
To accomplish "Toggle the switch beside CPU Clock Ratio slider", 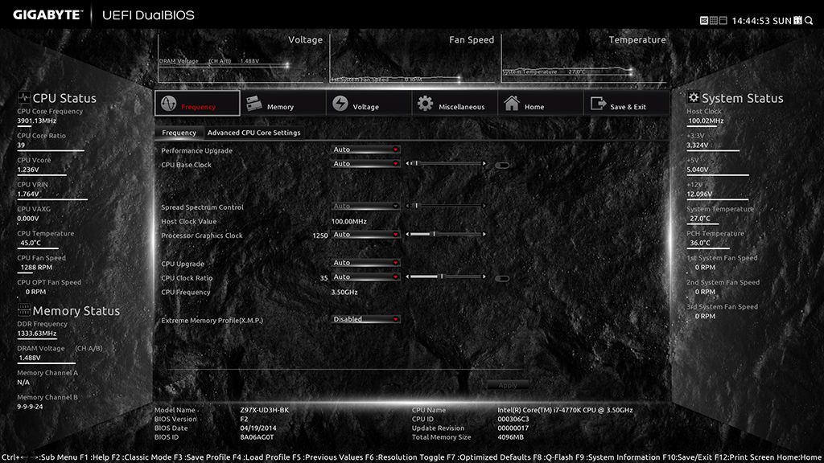I will tap(502, 279).
